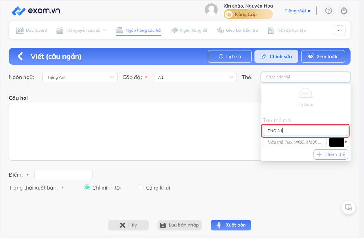The width and height of the screenshot is (364, 238).
Task: Click inside the Câu hỏi text area
Action: [135, 132]
